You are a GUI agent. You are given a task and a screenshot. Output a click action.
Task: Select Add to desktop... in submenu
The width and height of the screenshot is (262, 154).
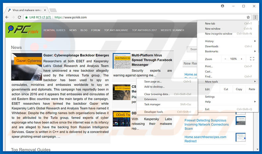click(x=167, y=87)
